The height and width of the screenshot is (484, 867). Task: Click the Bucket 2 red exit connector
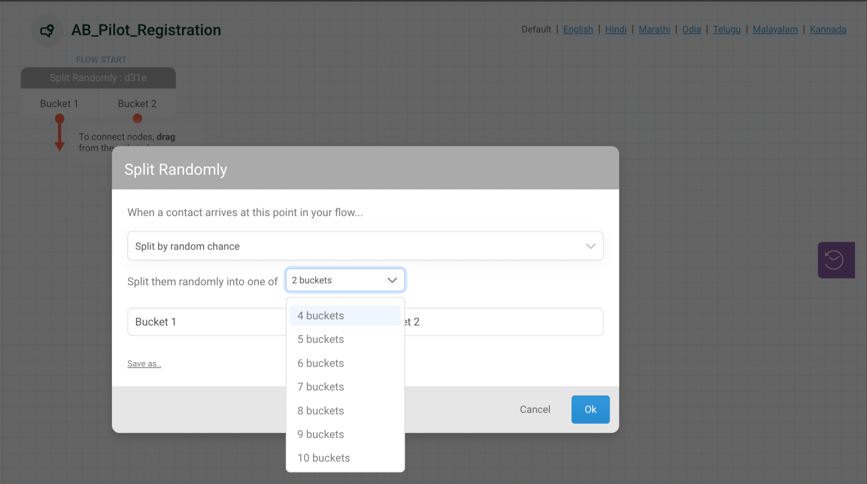(x=137, y=119)
